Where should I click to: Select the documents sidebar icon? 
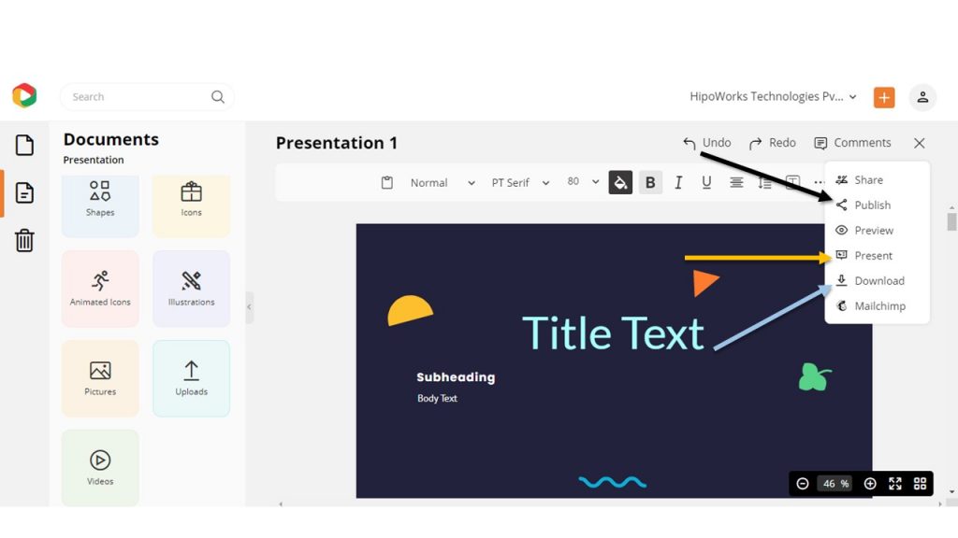tap(24, 192)
